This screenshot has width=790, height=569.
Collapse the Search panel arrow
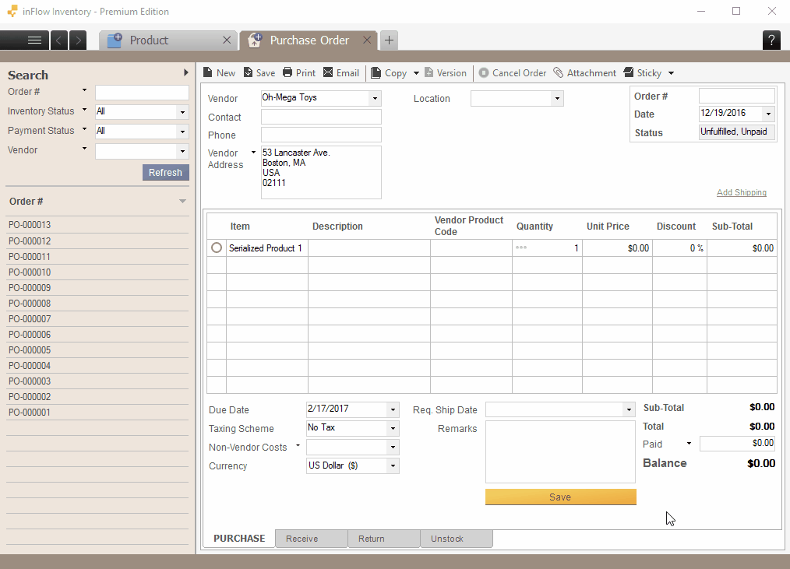pos(186,72)
